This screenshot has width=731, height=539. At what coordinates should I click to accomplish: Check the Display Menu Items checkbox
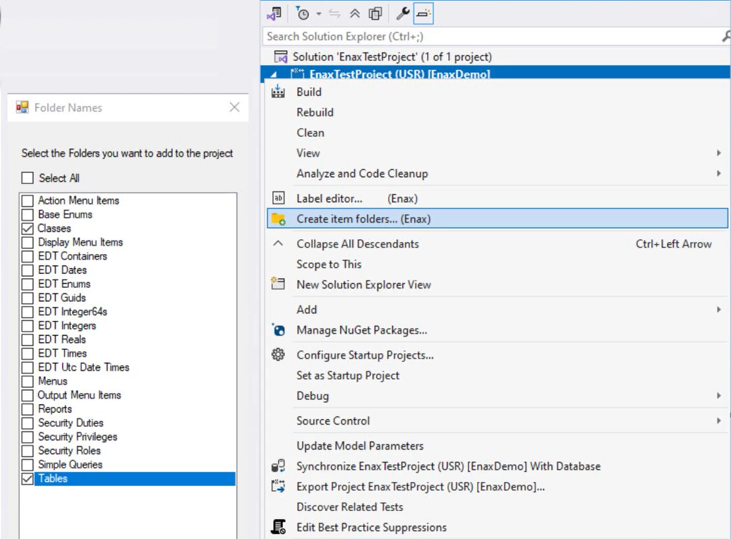pyautogui.click(x=28, y=243)
